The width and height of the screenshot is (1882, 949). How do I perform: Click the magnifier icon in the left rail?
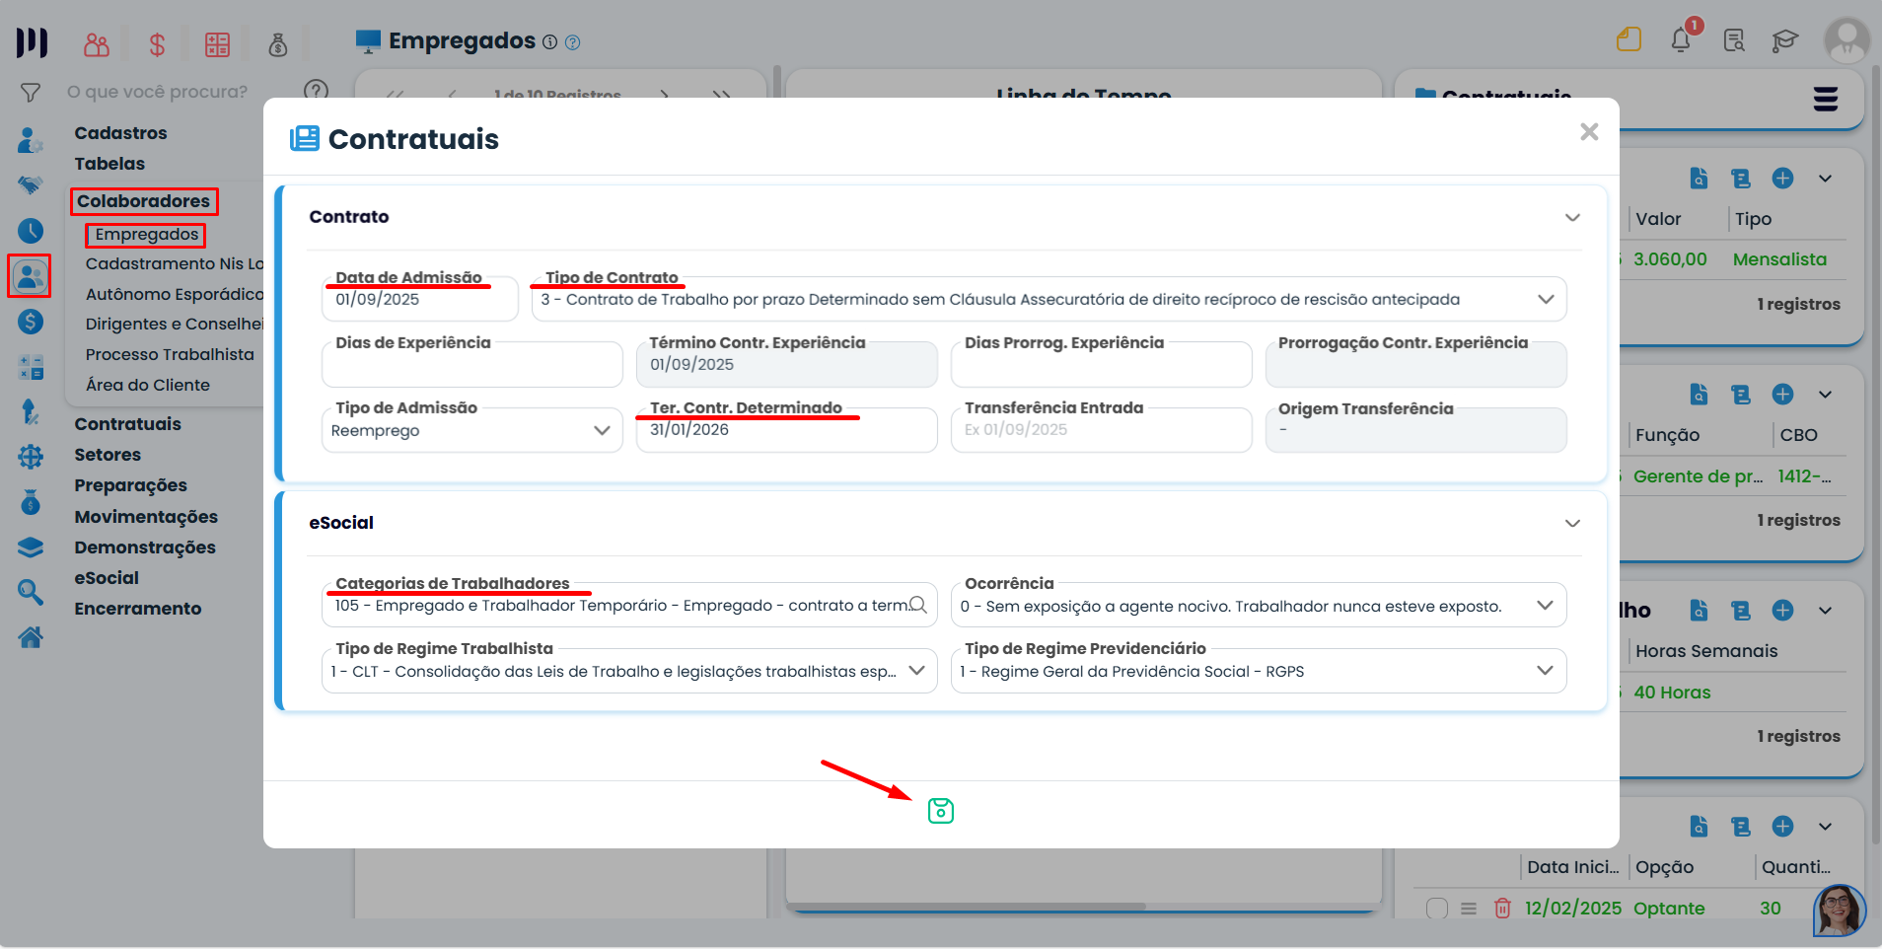[31, 592]
